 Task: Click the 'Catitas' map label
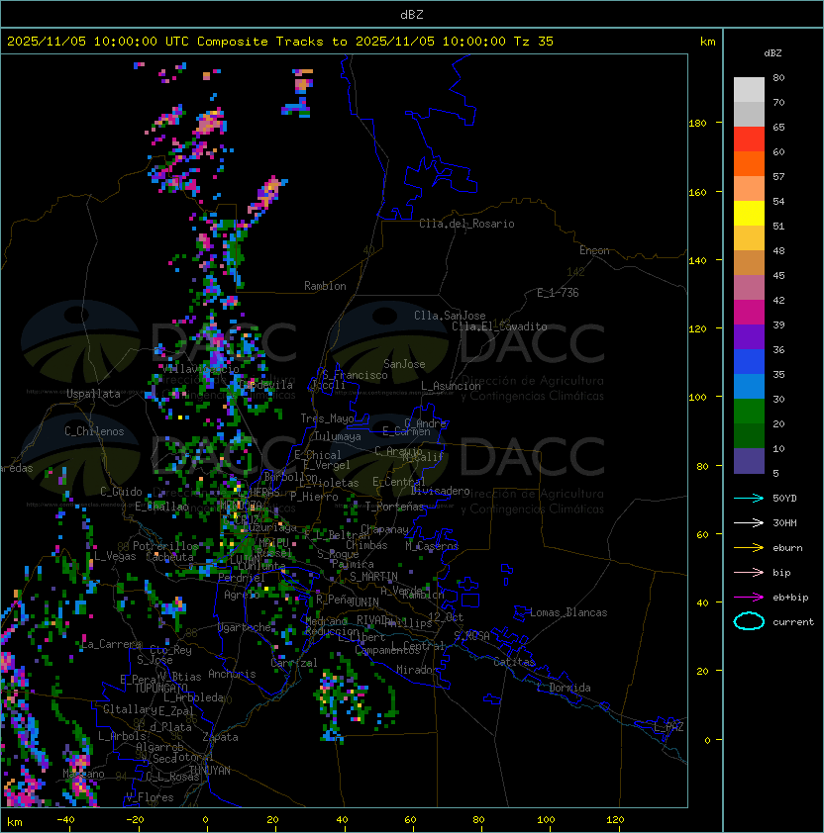[x=514, y=662]
